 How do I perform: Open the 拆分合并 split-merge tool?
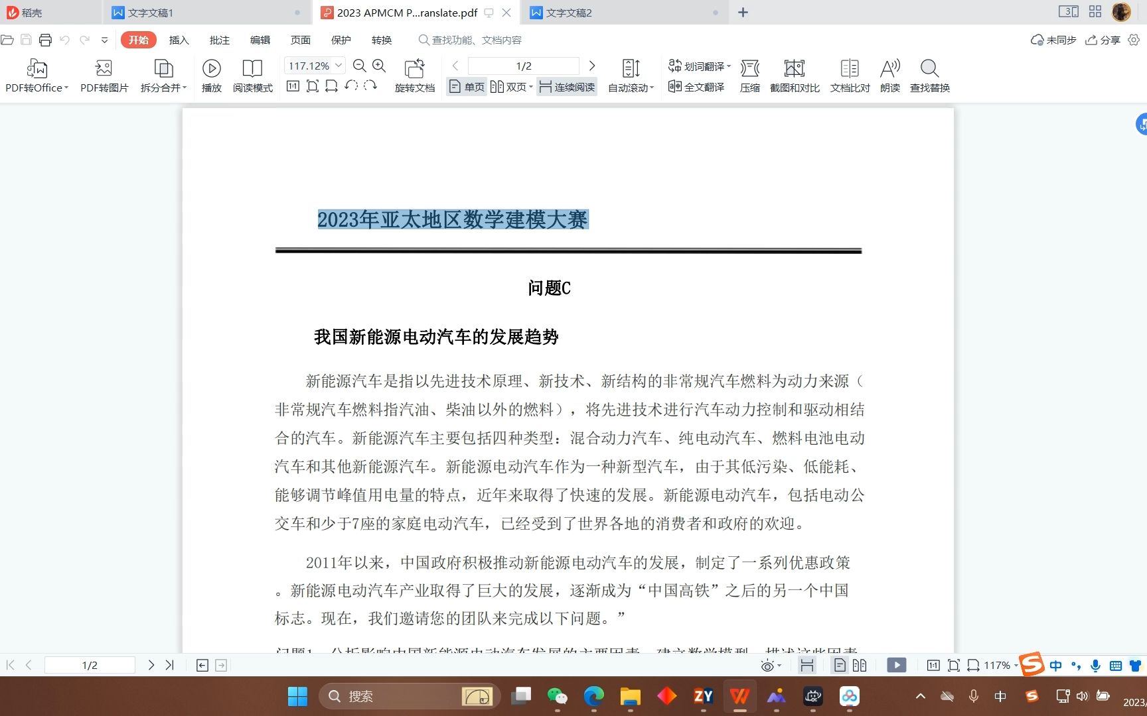(163, 76)
